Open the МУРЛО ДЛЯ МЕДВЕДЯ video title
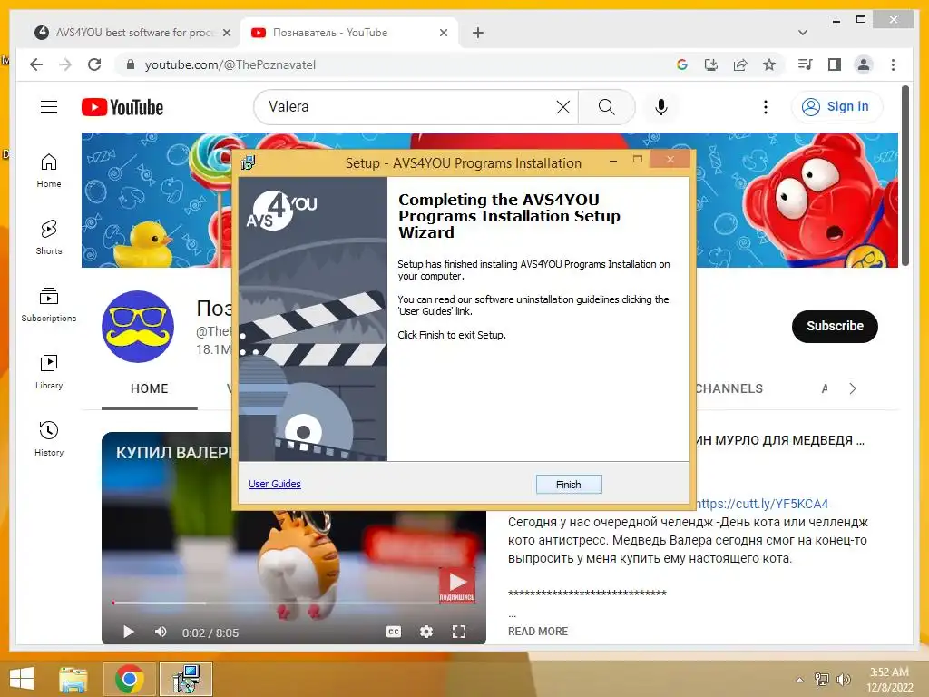929x697 pixels. click(779, 440)
